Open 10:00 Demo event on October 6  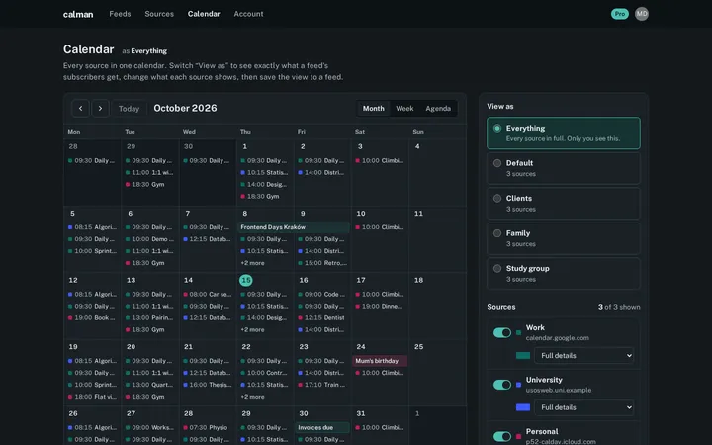pos(149,239)
